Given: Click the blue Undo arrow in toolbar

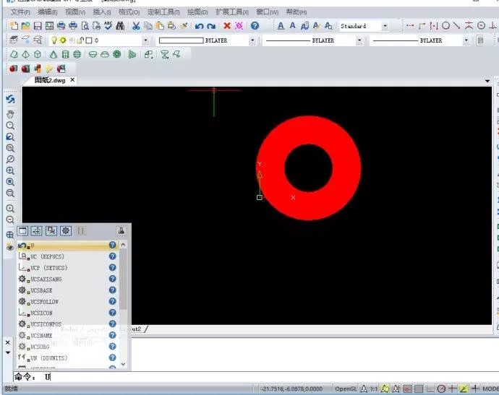Looking at the screenshot, I should click(199, 26).
